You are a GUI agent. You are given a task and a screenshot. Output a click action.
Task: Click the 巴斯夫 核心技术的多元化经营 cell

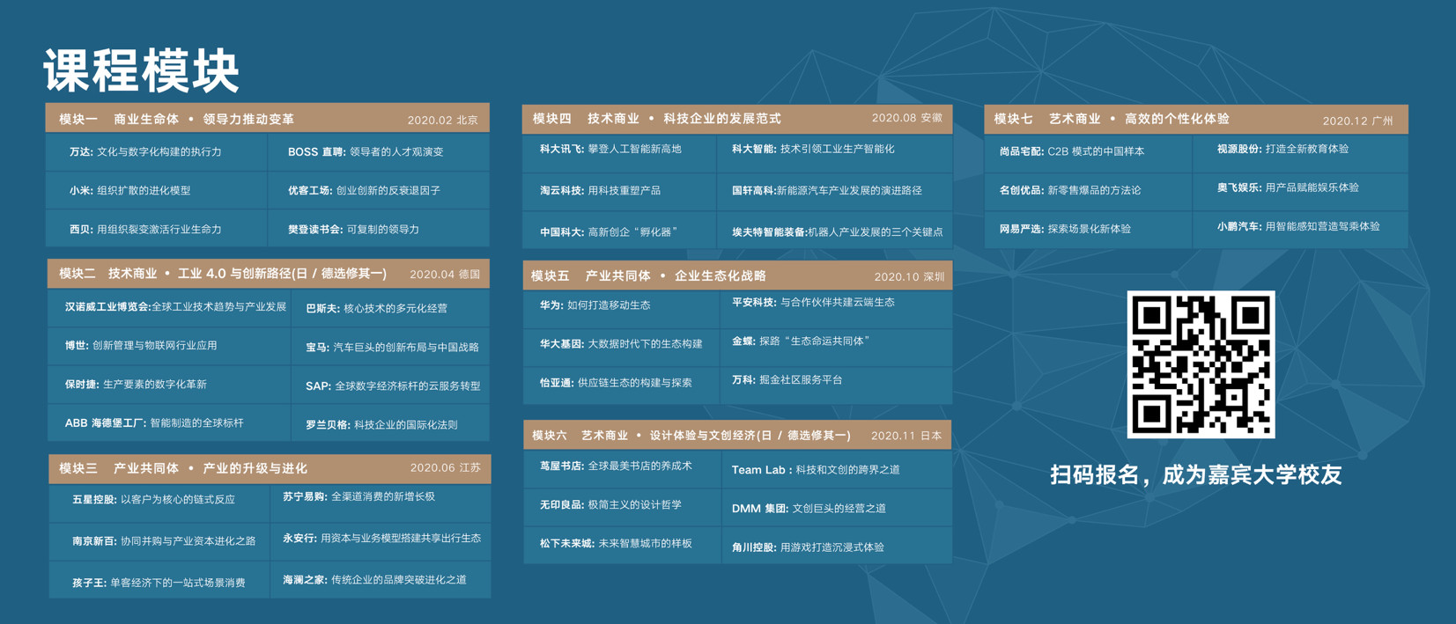pos(390,309)
